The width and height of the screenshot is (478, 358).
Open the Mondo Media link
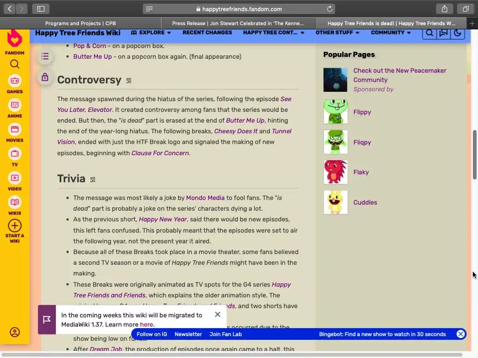[205, 198]
